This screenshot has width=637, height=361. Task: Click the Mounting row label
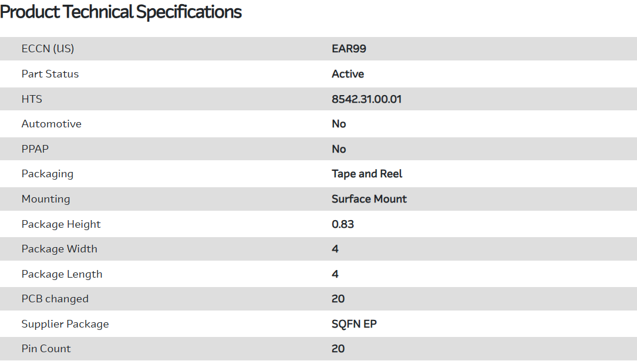point(45,199)
